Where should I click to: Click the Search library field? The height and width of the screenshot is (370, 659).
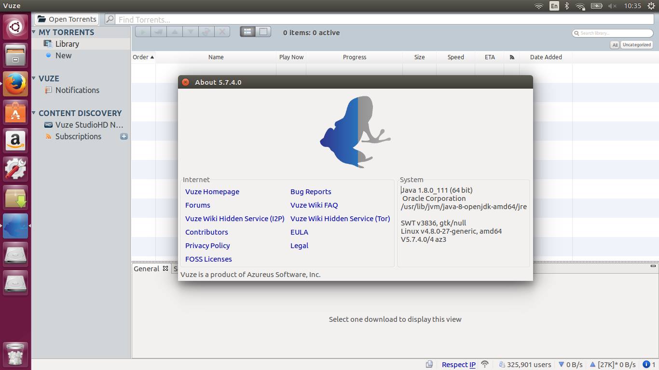pos(613,33)
